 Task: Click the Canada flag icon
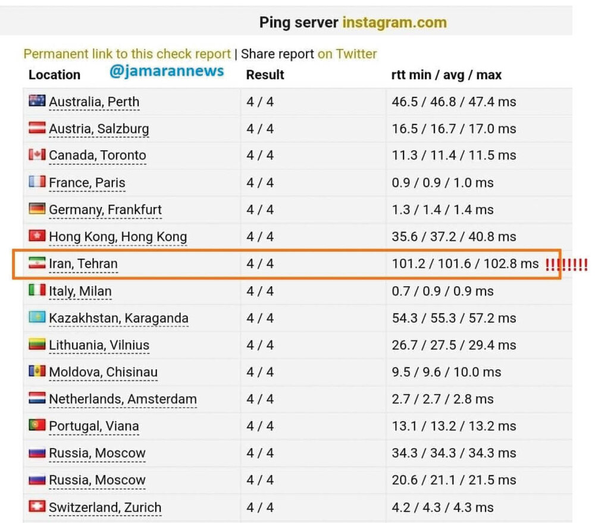tap(37, 155)
